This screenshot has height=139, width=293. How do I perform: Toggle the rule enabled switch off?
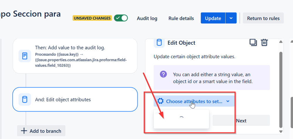pyautogui.click(x=121, y=18)
